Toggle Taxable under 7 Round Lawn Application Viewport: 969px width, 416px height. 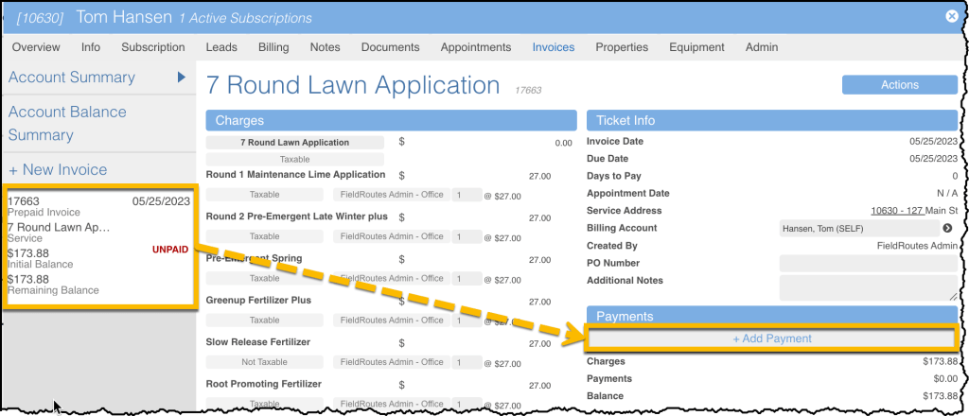[x=294, y=160]
